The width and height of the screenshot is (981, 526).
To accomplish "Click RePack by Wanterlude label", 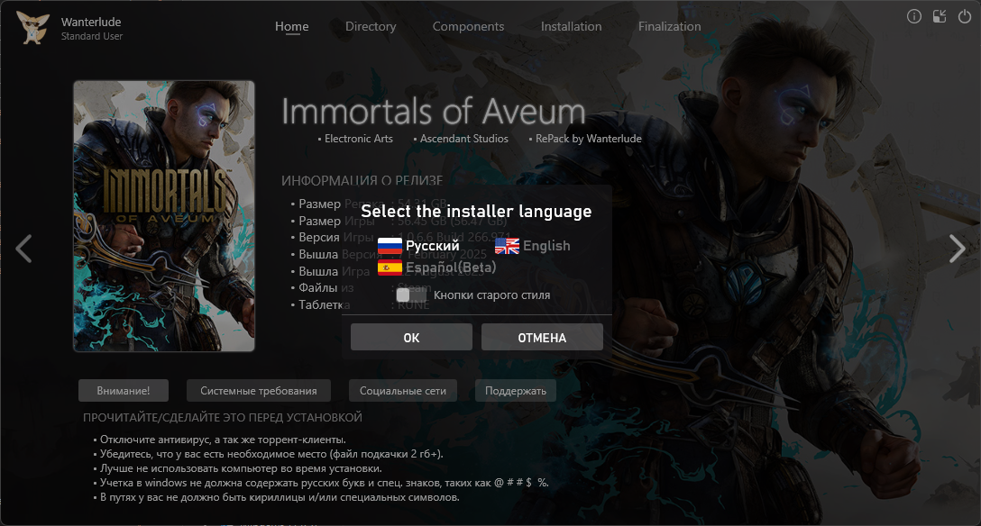I will pyautogui.click(x=588, y=139).
